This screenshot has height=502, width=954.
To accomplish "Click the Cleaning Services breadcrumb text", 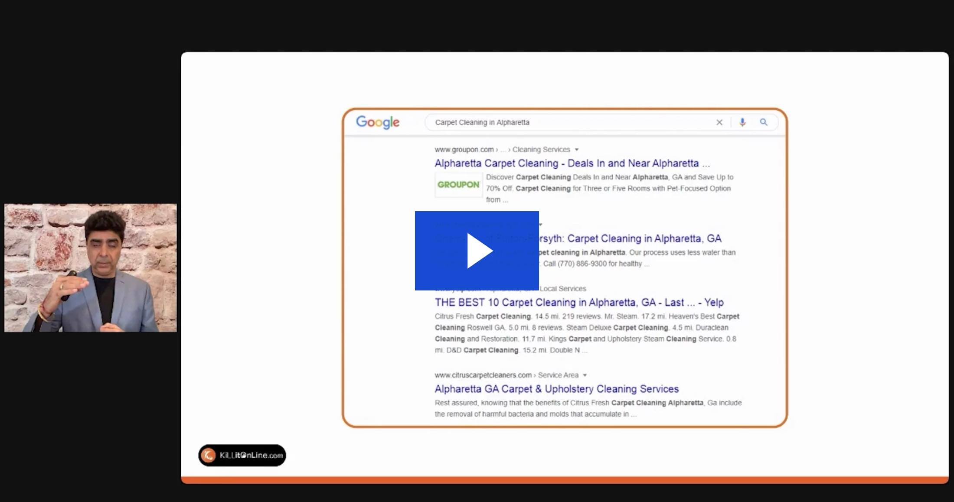I will point(541,150).
